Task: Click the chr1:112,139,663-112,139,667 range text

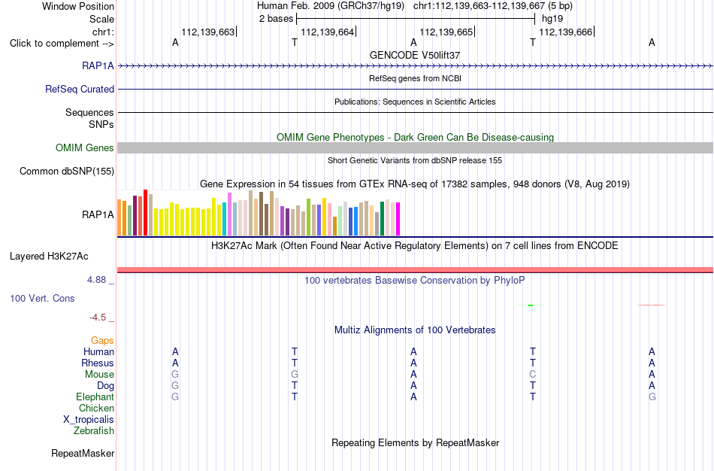Action: 479,6
